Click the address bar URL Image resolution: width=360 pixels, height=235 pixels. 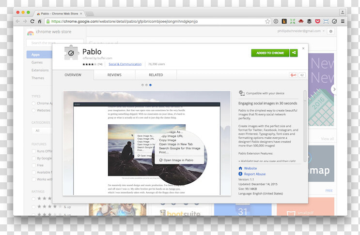point(125,21)
